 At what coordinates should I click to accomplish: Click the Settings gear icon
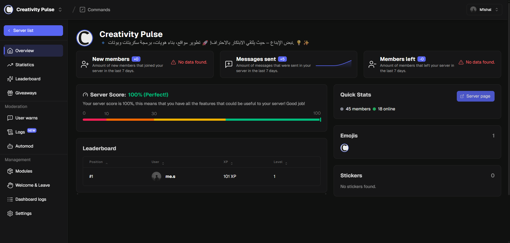point(10,213)
